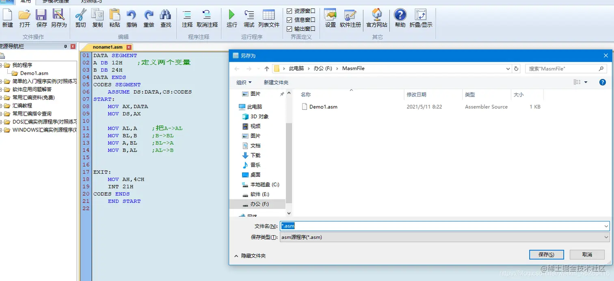This screenshot has width=614, height=281.
Task: Click the 保存(S) button
Action: pos(546,254)
